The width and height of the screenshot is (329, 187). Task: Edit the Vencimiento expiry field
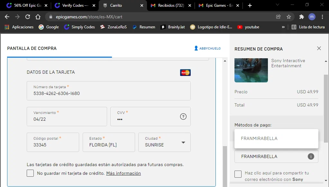coord(67,117)
